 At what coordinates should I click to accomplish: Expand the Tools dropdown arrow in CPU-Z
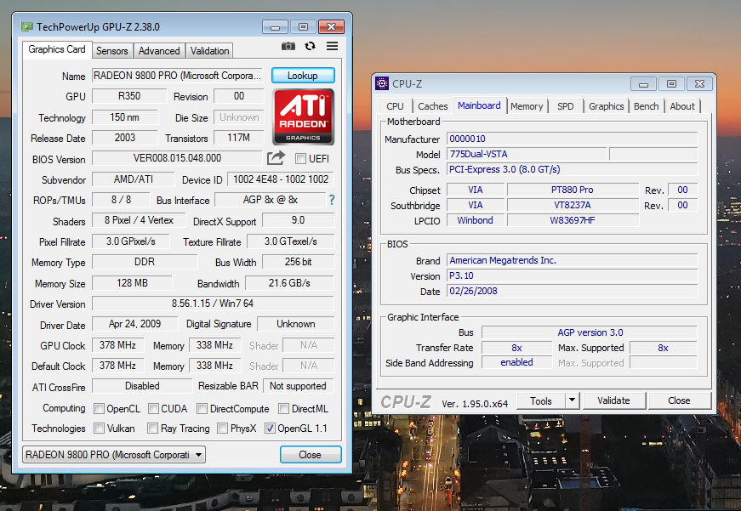pyautogui.click(x=571, y=400)
